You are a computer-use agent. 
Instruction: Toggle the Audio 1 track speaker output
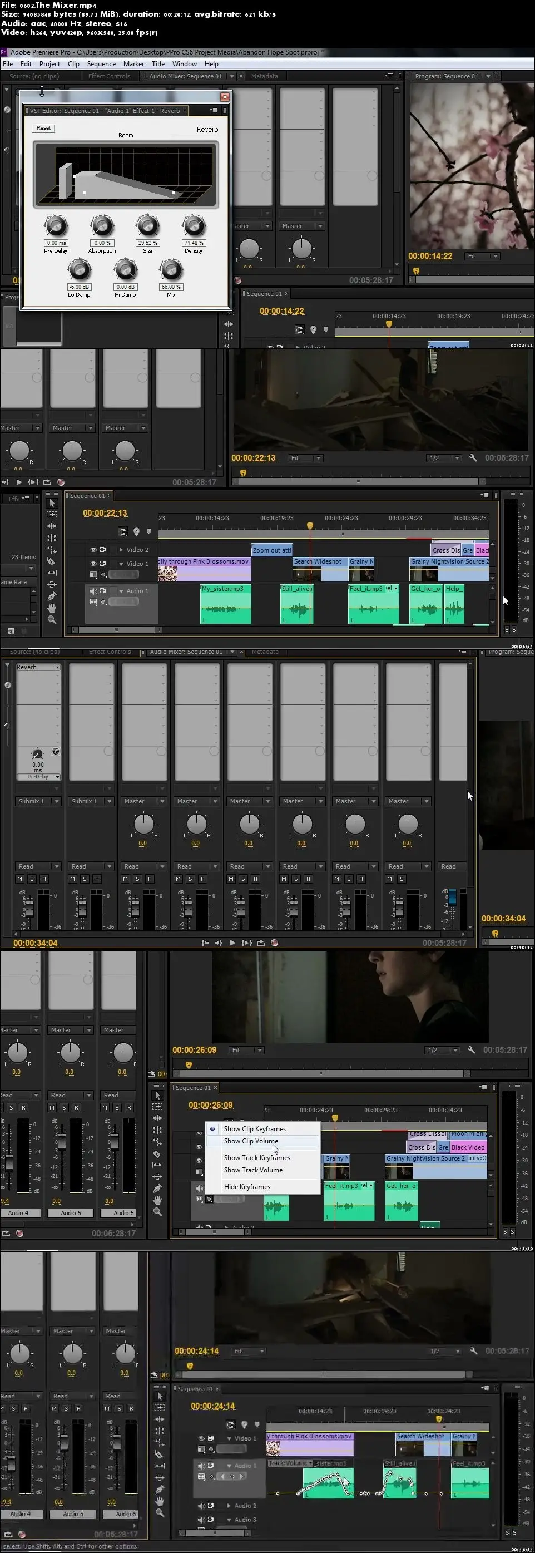pyautogui.click(x=93, y=591)
